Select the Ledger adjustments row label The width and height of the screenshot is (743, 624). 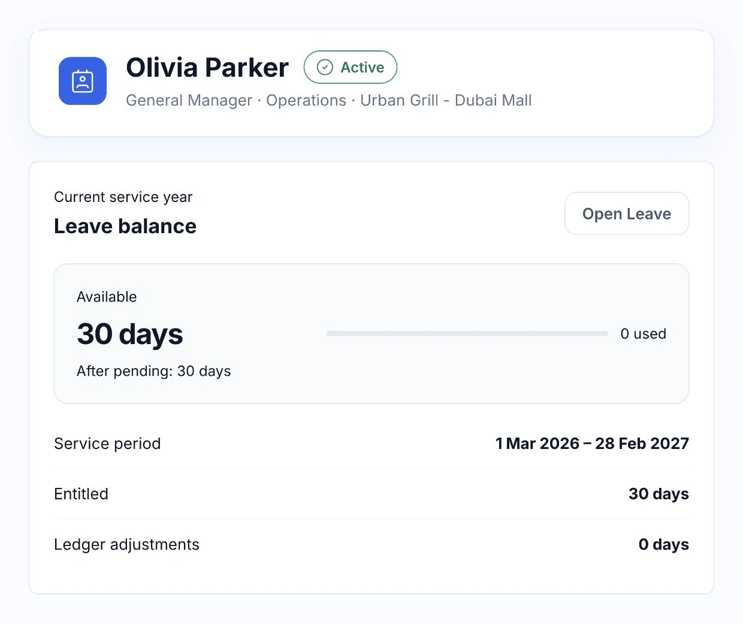pos(126,544)
